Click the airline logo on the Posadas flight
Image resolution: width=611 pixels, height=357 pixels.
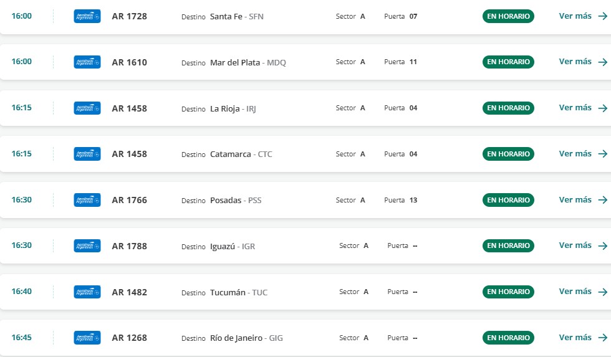(87, 200)
